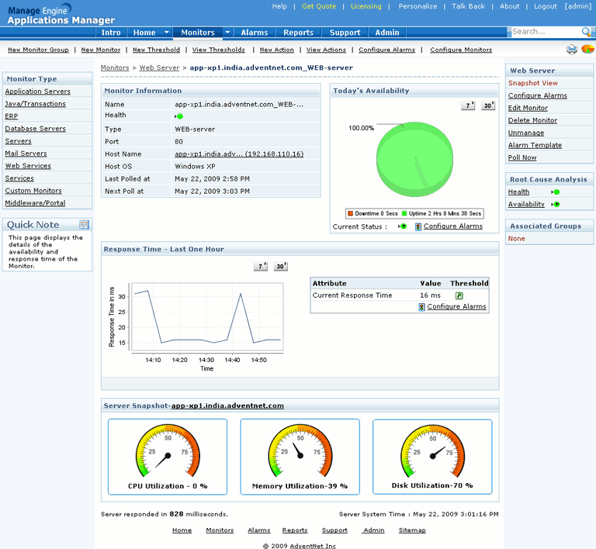This screenshot has height=549, width=596.
Task: Open server snapshot app-xp1.india.adventnet.com link
Action: click(x=227, y=406)
